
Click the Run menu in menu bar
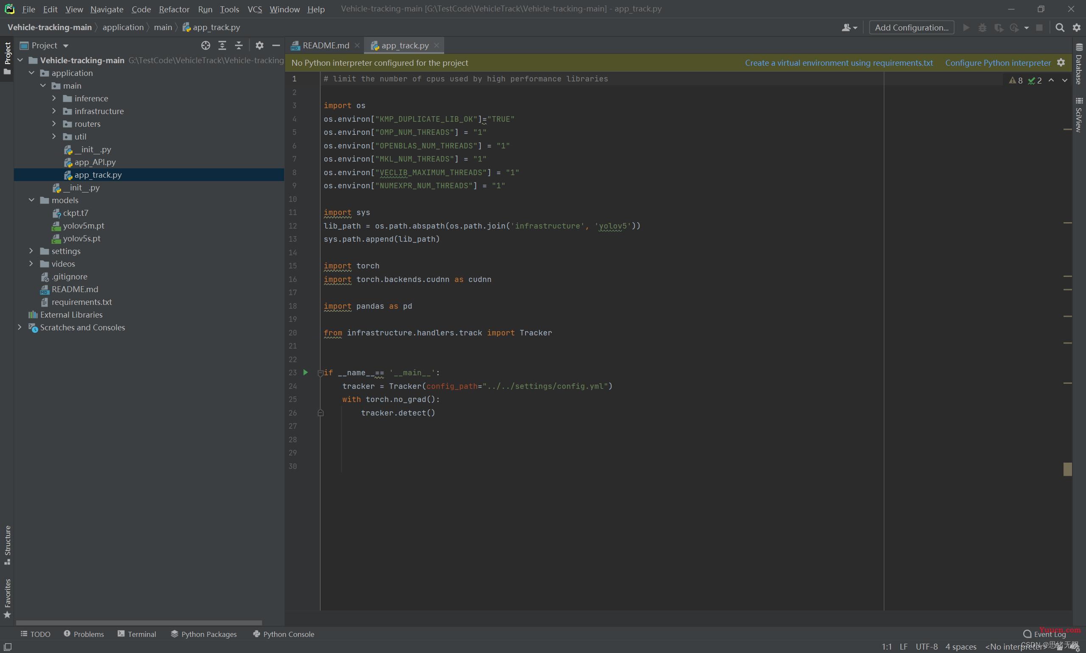204,8
